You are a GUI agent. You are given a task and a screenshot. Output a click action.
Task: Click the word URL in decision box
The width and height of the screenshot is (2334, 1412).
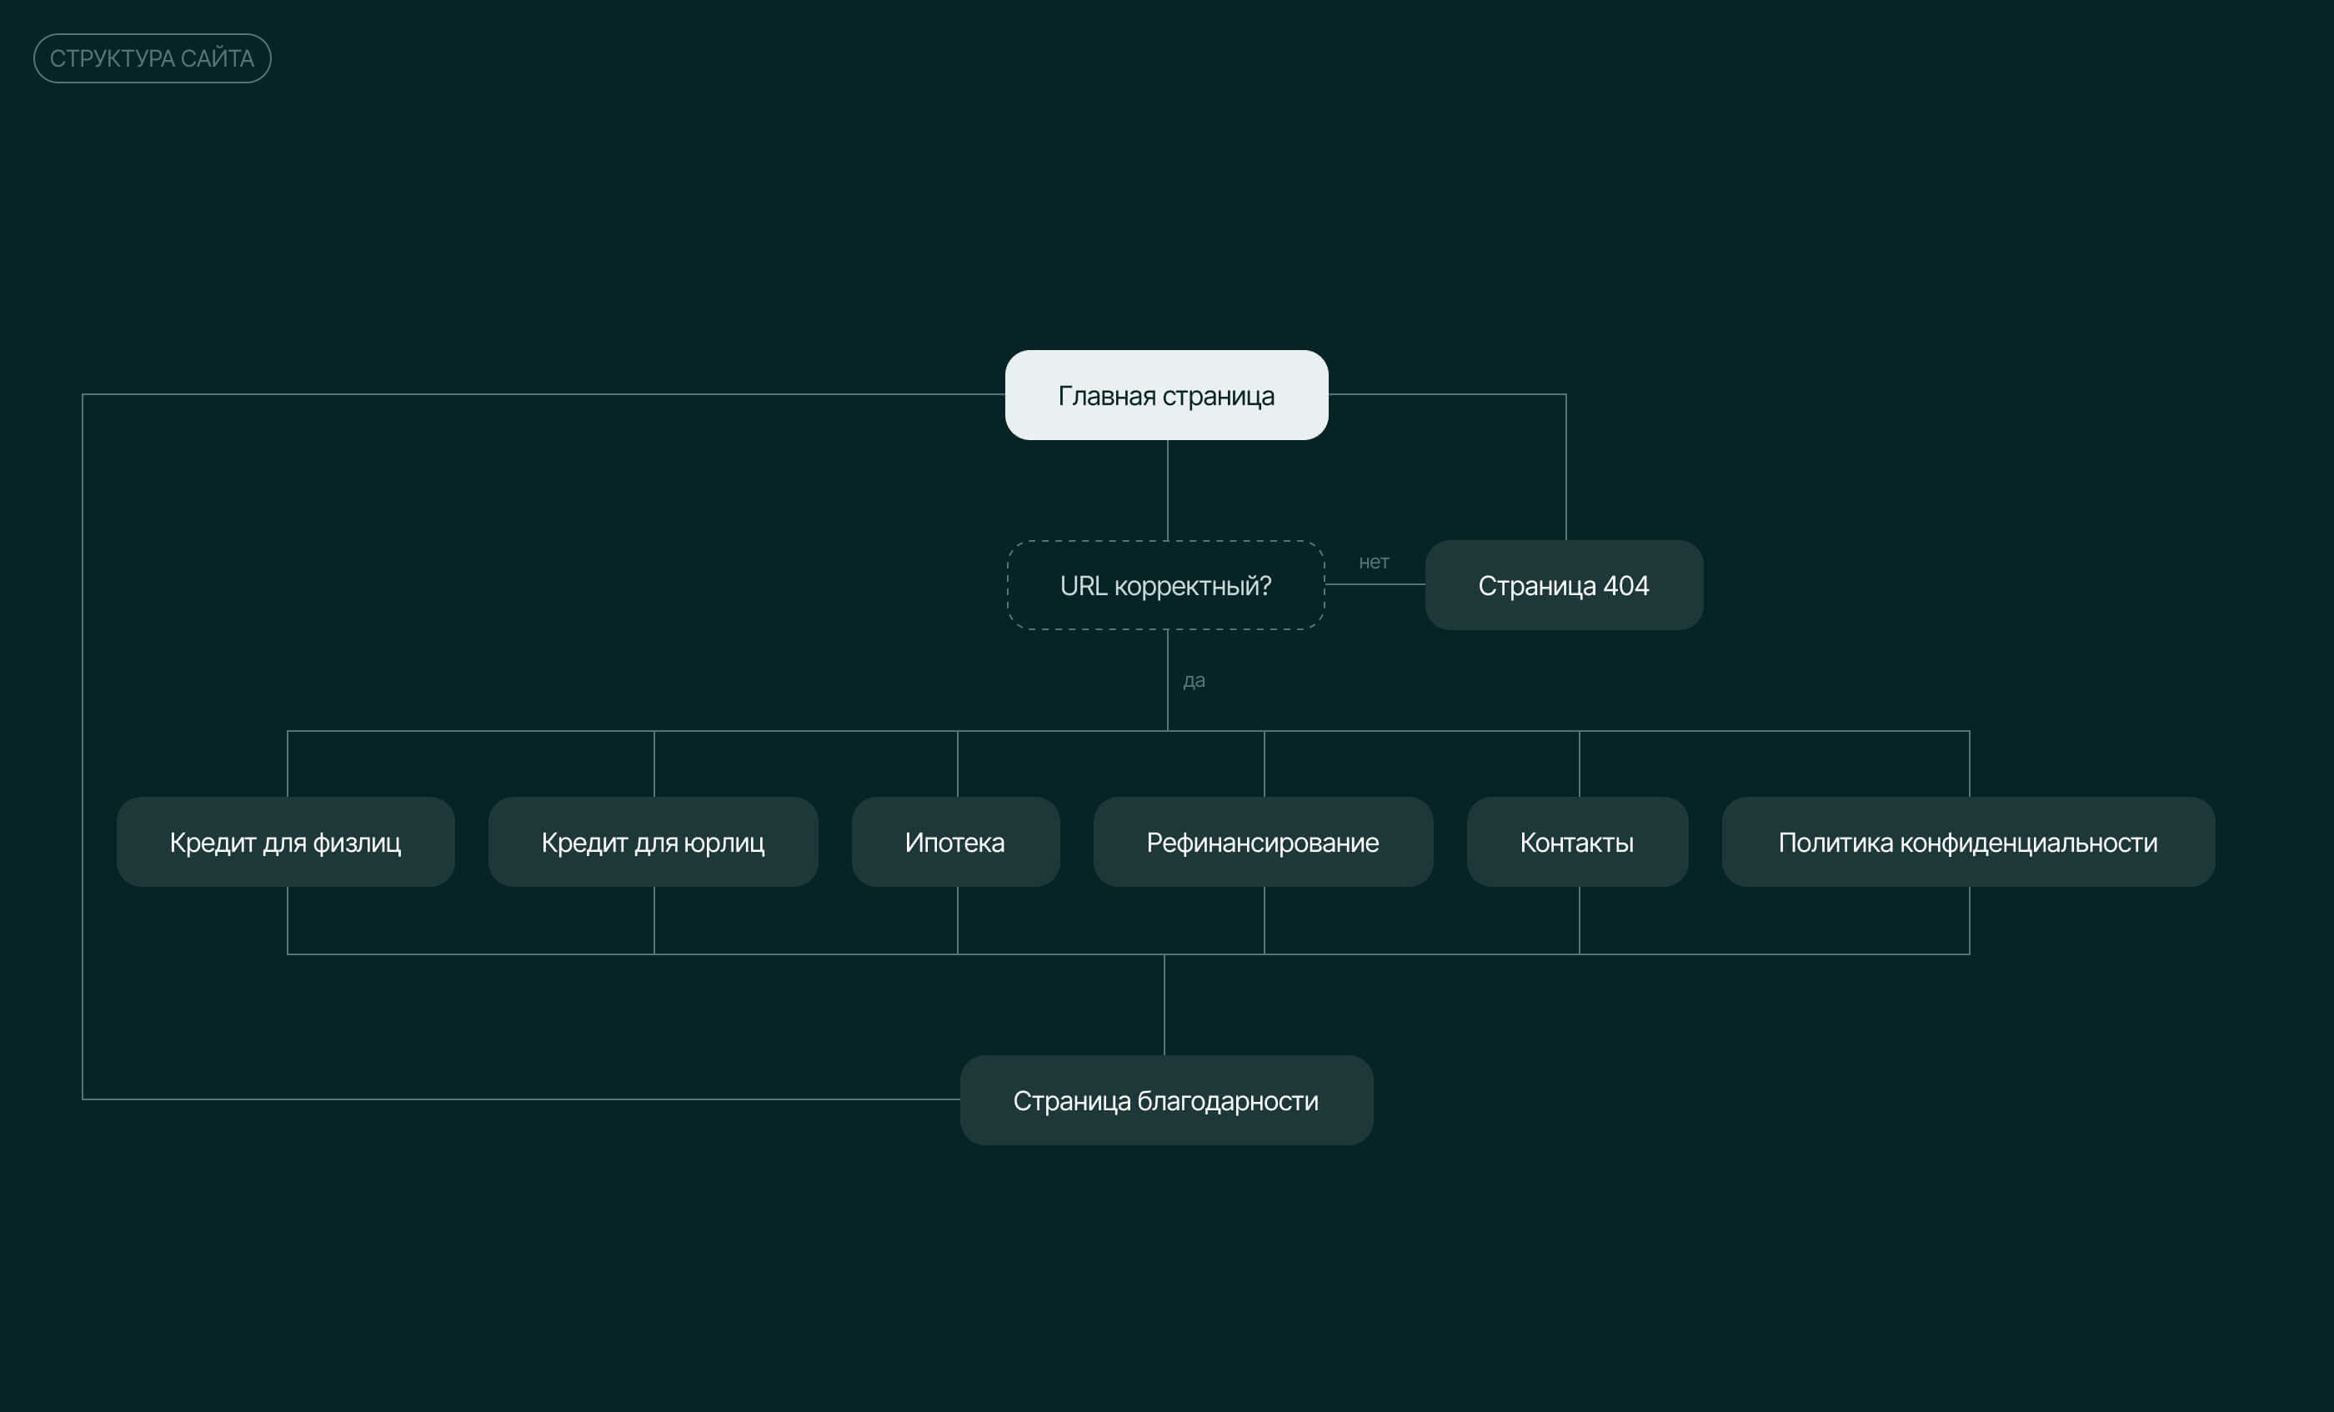(1083, 586)
